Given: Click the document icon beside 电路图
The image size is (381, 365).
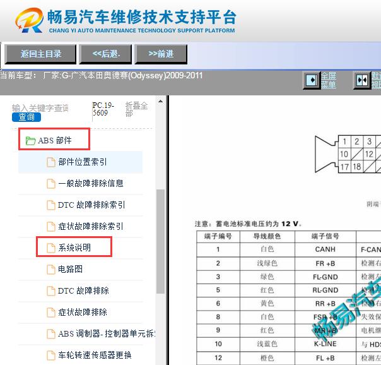Looking at the screenshot, I should [x=51, y=269].
